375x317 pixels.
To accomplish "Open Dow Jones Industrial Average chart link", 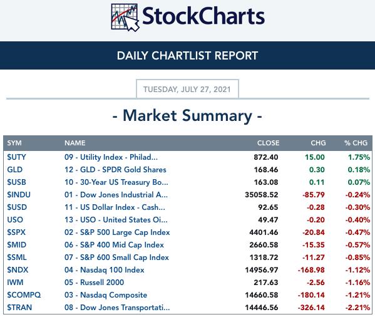I will click(x=116, y=195).
